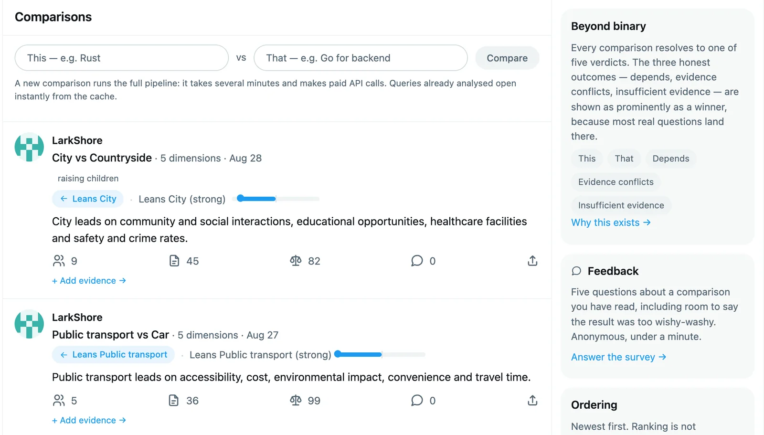764x435 pixels.
Task: Open the 'Why this exists' link
Action: click(611, 223)
